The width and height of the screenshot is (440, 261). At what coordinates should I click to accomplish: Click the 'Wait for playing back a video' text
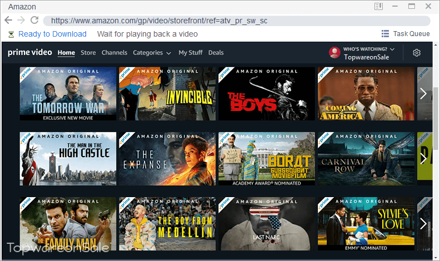(147, 34)
